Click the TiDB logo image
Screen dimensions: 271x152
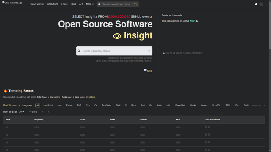148,71
